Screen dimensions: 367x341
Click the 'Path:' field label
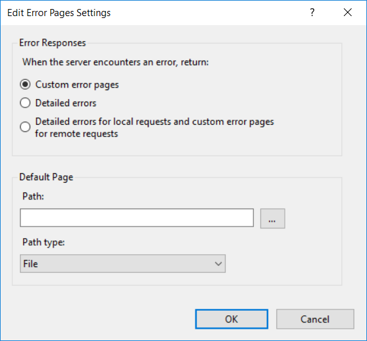coord(33,196)
